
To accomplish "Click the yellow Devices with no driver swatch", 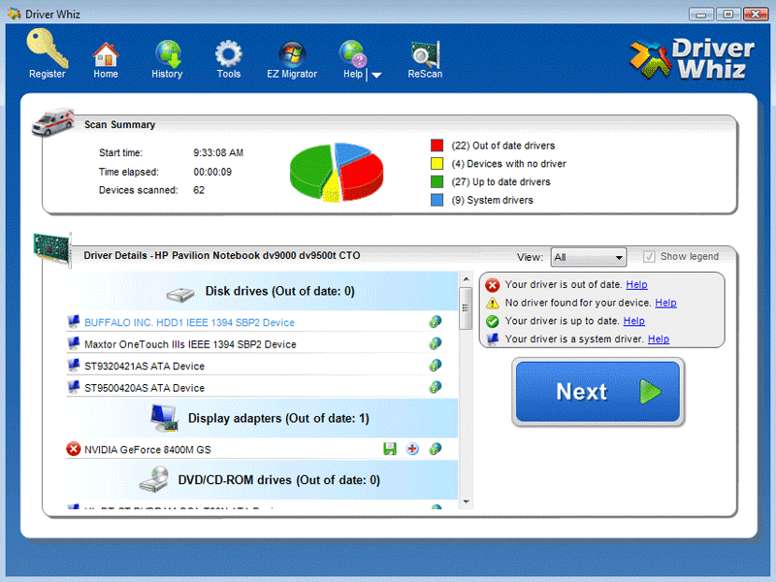I will [436, 164].
